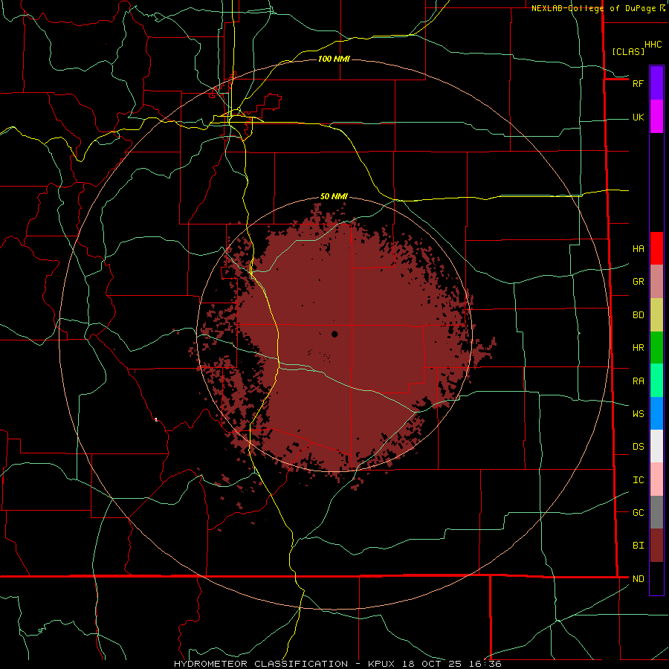The height and width of the screenshot is (669, 669).
Task: Click the GC legend label
Action: click(x=638, y=513)
